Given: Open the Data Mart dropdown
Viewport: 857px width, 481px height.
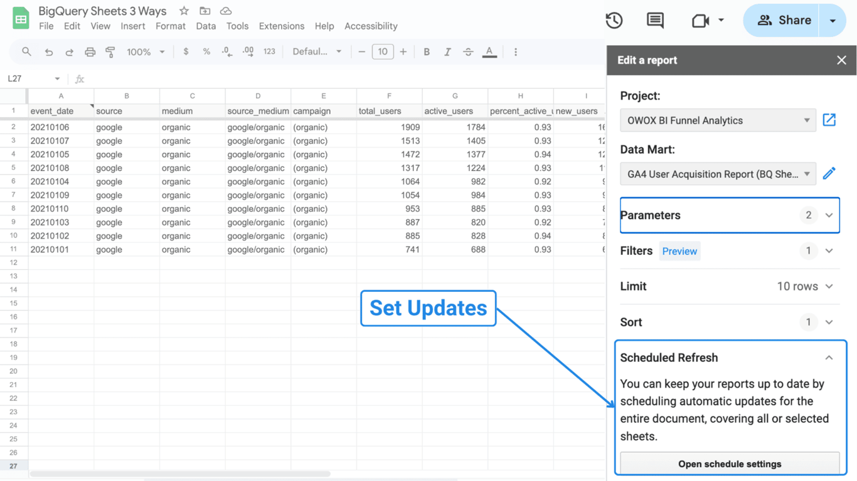Looking at the screenshot, I should click(x=718, y=174).
